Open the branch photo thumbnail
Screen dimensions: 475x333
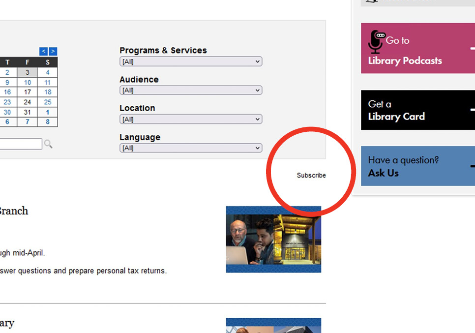coord(273,239)
